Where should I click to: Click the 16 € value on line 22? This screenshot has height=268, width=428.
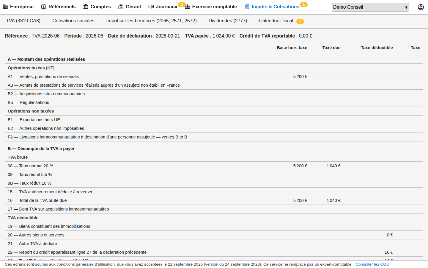click(x=388, y=252)
